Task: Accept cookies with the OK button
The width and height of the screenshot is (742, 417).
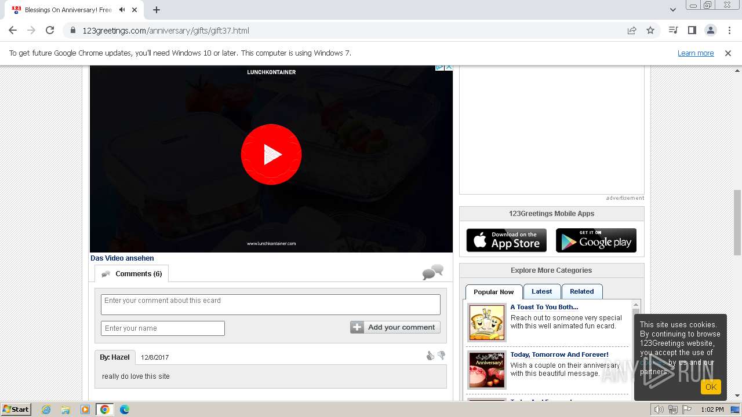Action: pyautogui.click(x=711, y=387)
